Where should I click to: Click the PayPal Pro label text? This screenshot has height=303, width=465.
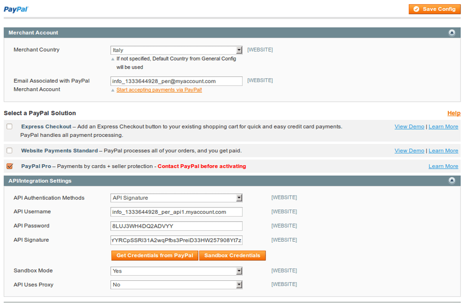point(36,166)
